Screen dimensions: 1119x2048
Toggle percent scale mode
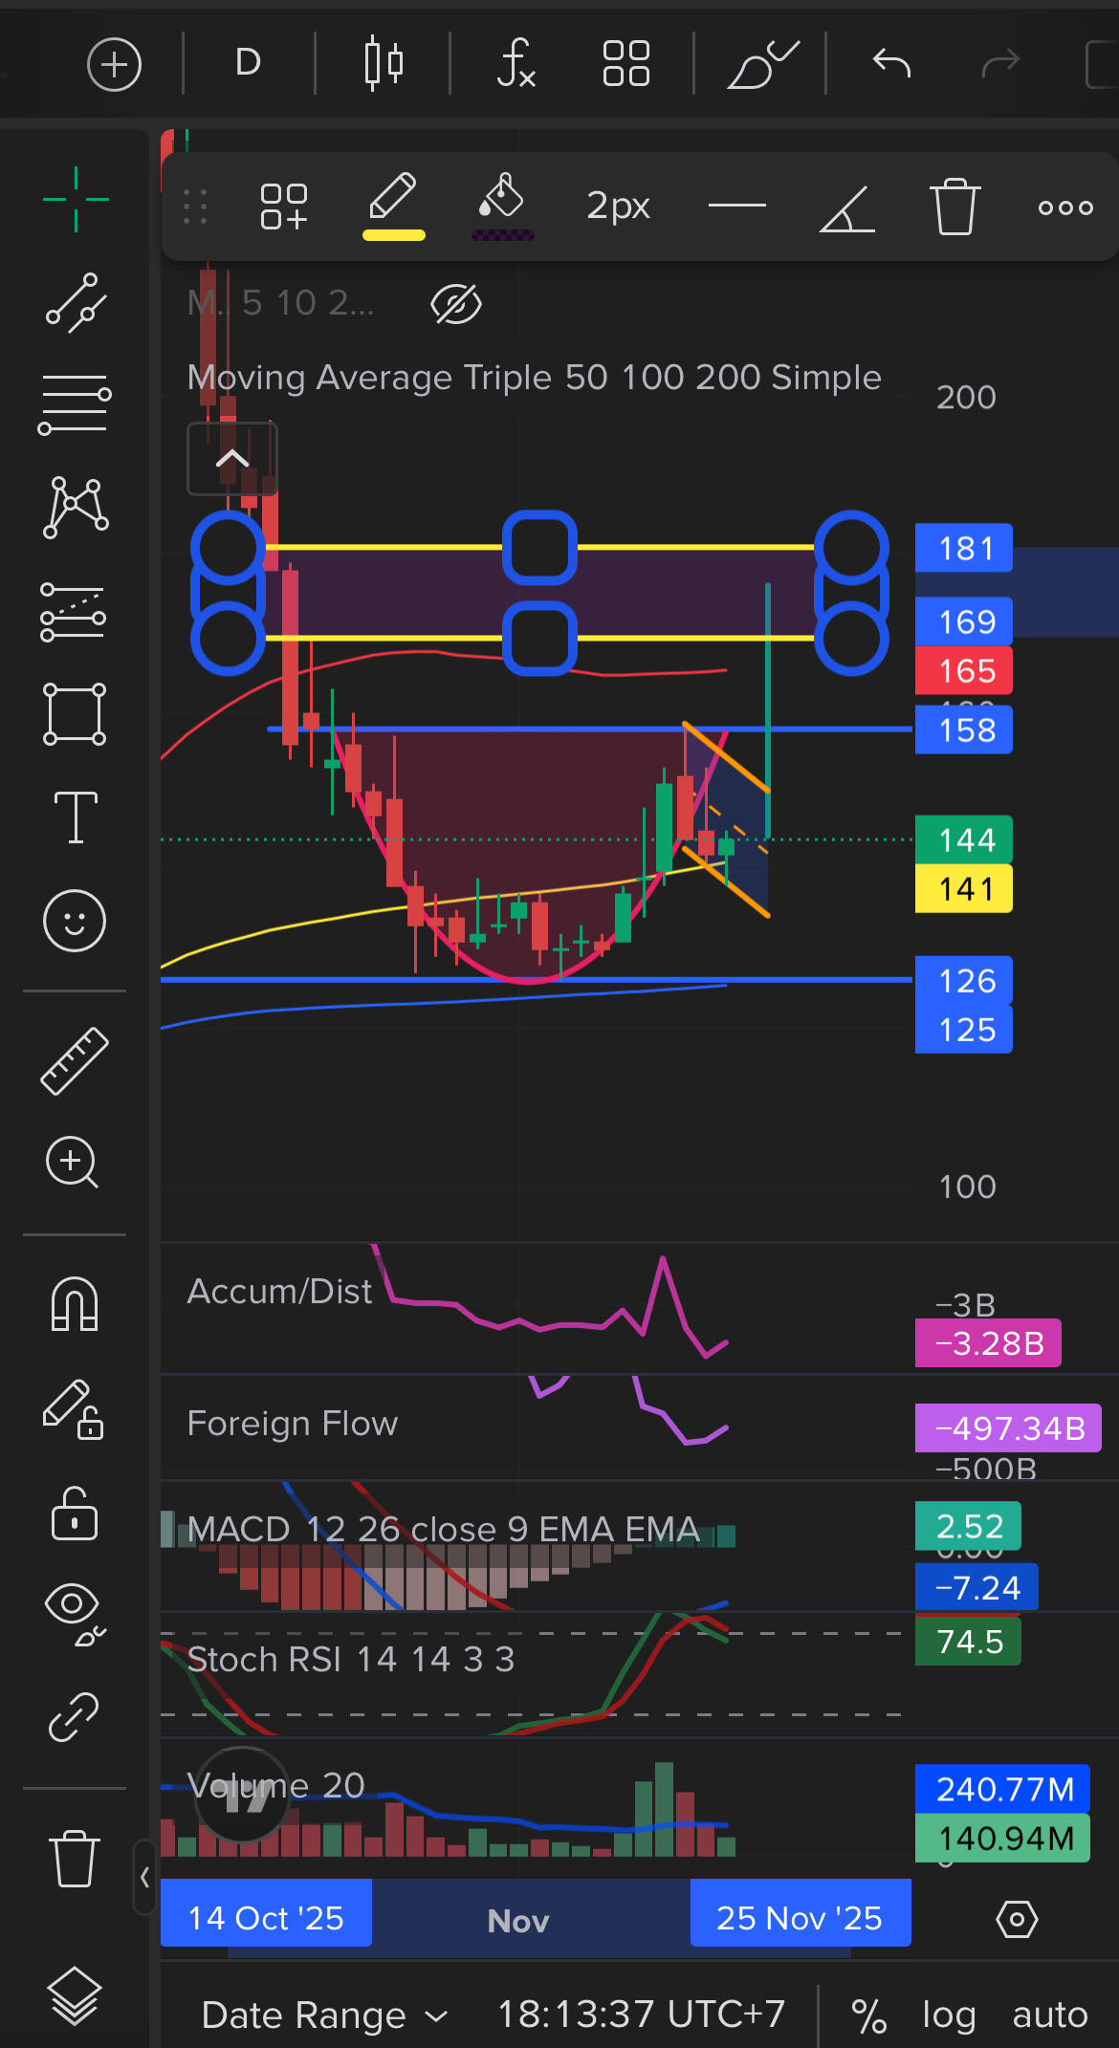pyautogui.click(x=868, y=2015)
